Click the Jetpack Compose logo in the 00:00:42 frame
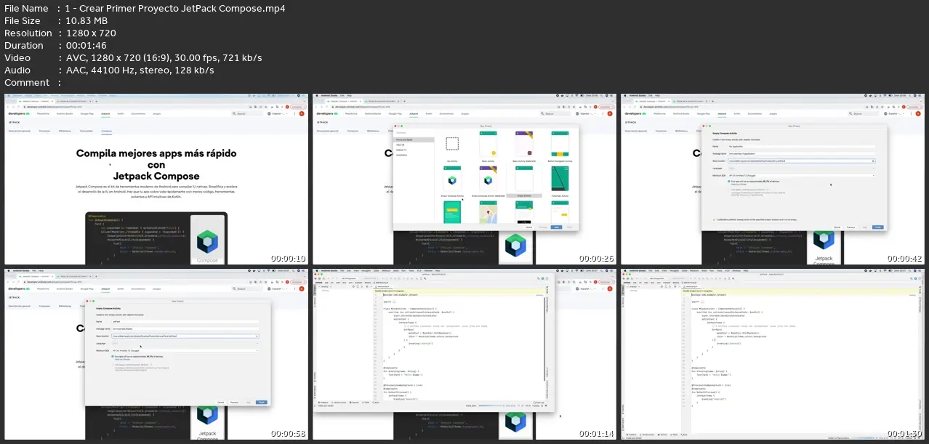The width and height of the screenshot is (929, 444). tap(824, 241)
